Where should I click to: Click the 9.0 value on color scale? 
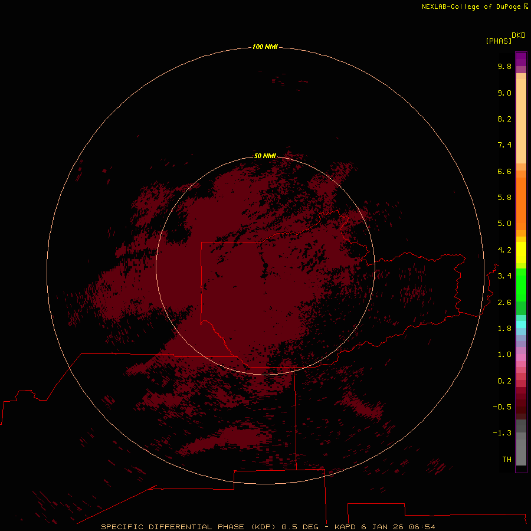tap(504, 93)
